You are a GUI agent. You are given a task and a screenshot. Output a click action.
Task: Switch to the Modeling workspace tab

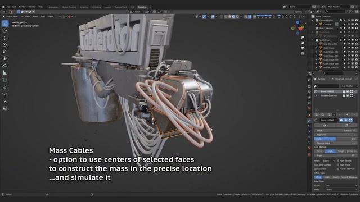[142, 7]
